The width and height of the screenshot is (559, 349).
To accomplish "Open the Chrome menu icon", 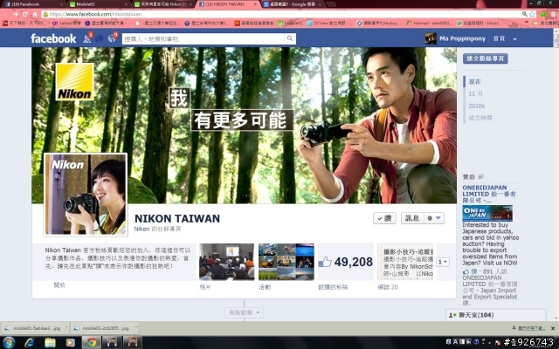I will 553,14.
